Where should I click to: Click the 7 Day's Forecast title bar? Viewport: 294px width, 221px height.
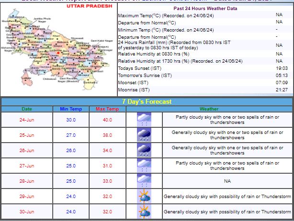(147, 101)
